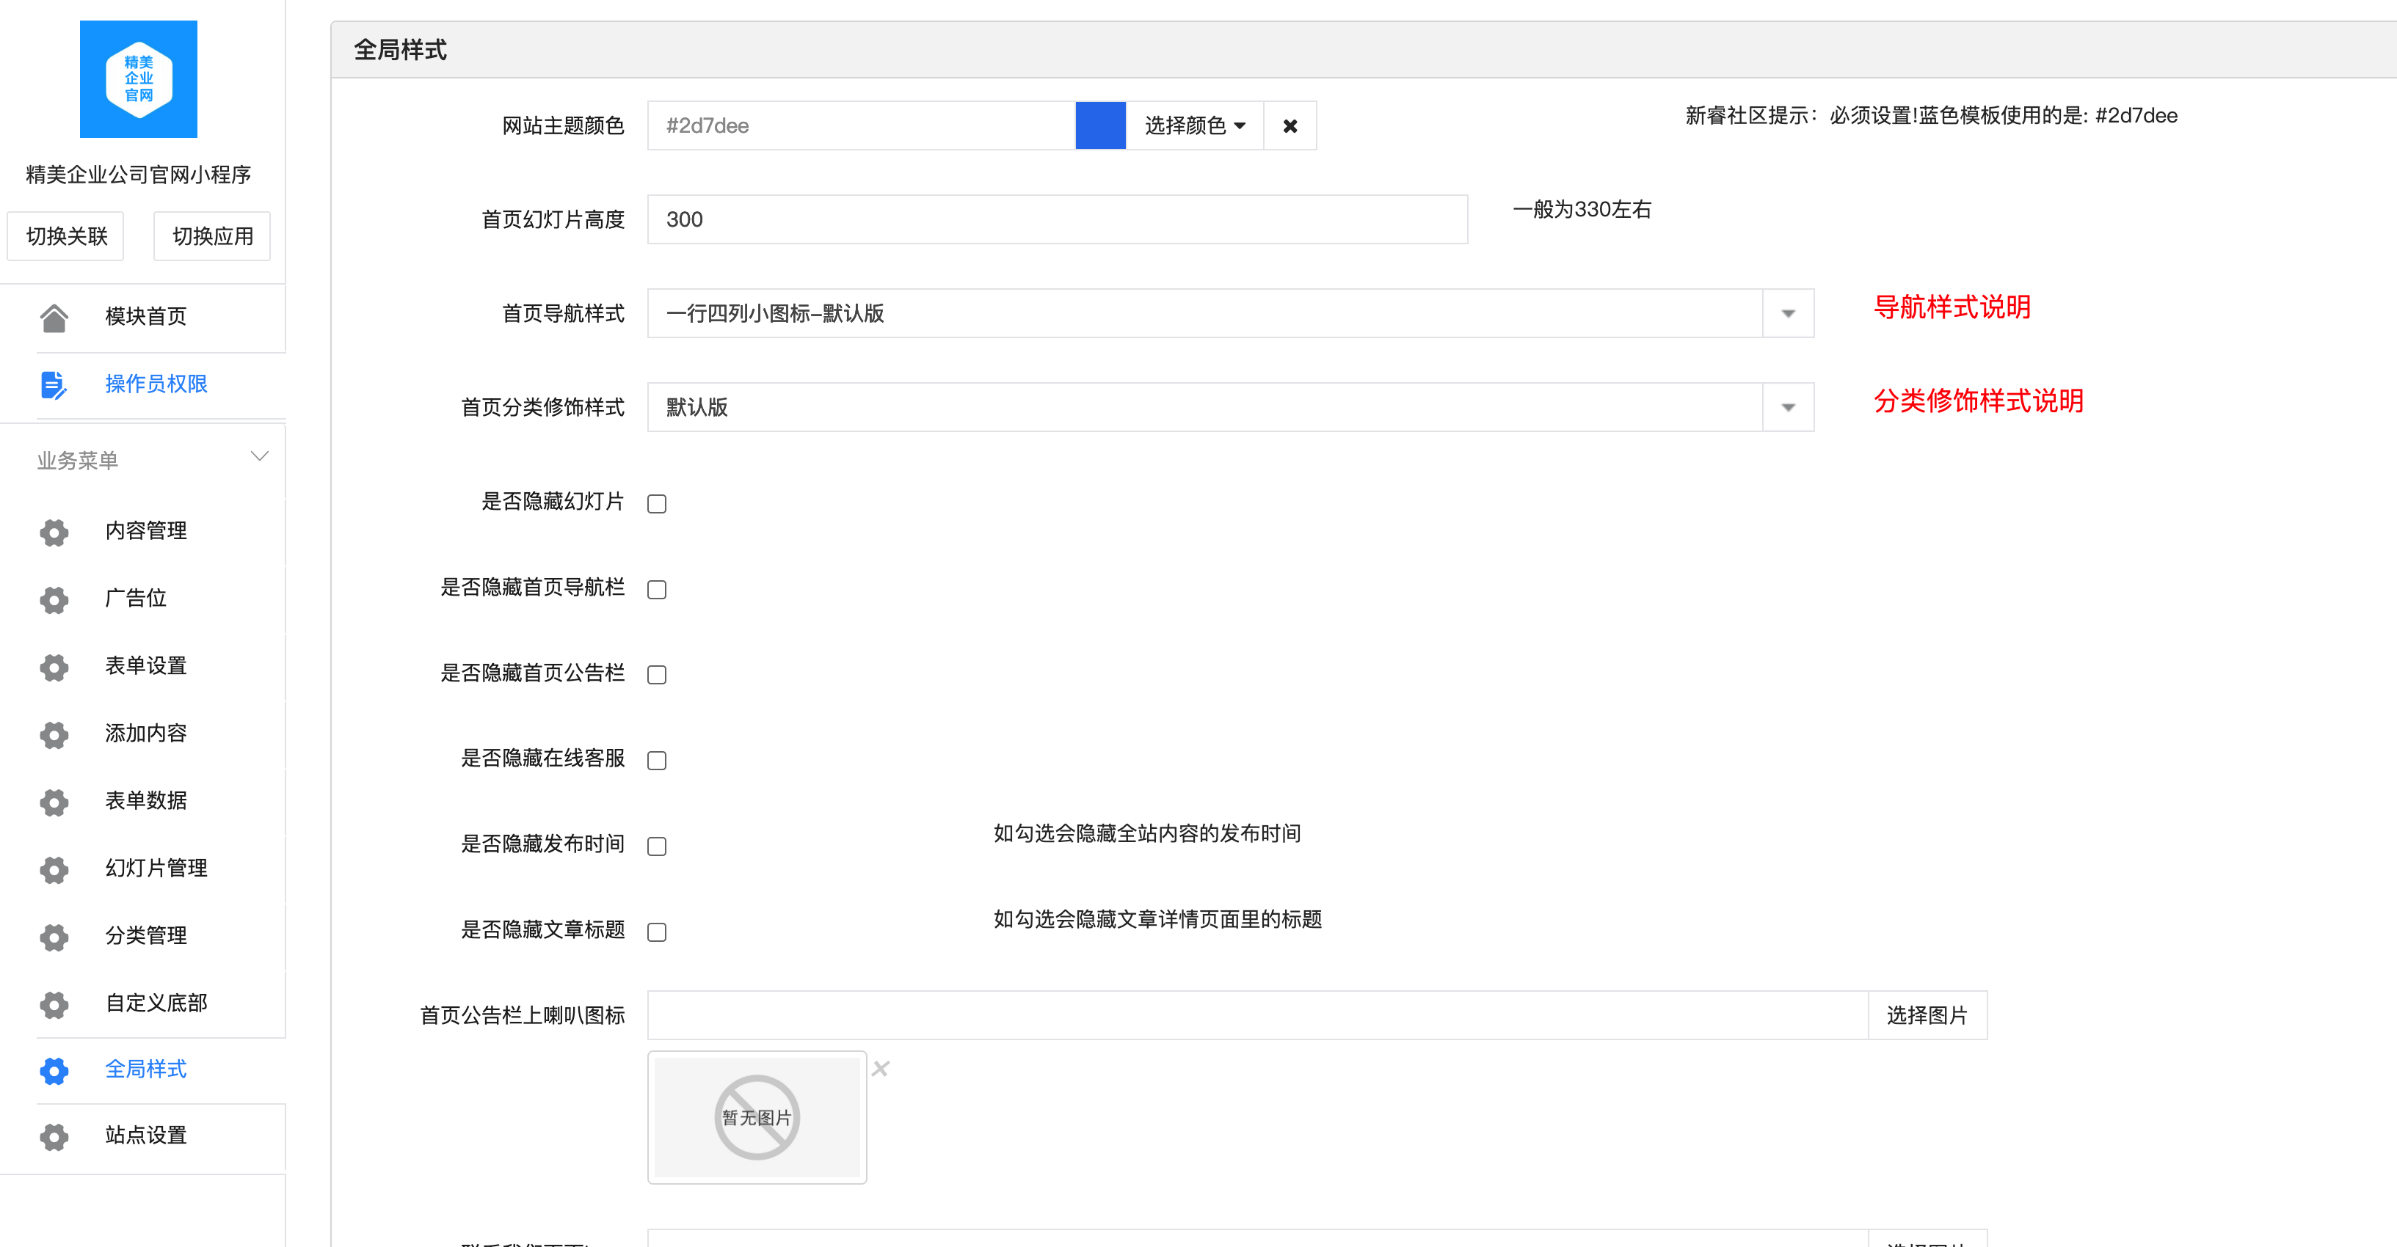
Task: Remove the placeholder image with small X
Action: 880,1069
